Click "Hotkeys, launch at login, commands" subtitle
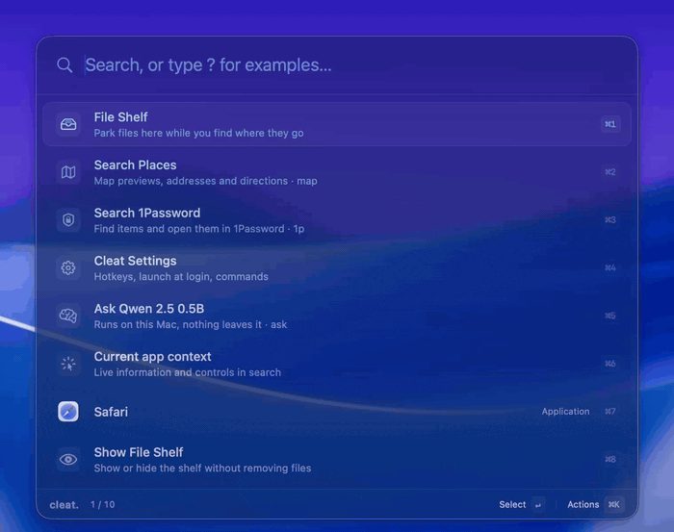 tap(181, 276)
